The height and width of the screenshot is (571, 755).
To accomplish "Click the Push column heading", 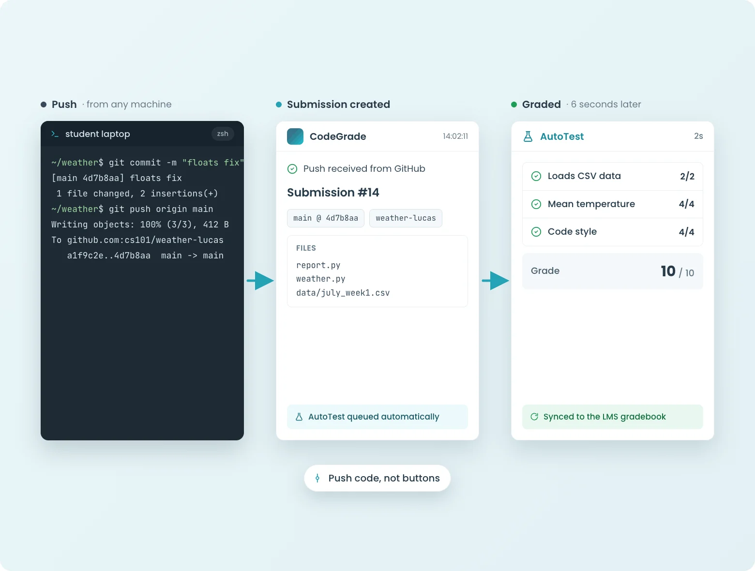I will pos(64,105).
